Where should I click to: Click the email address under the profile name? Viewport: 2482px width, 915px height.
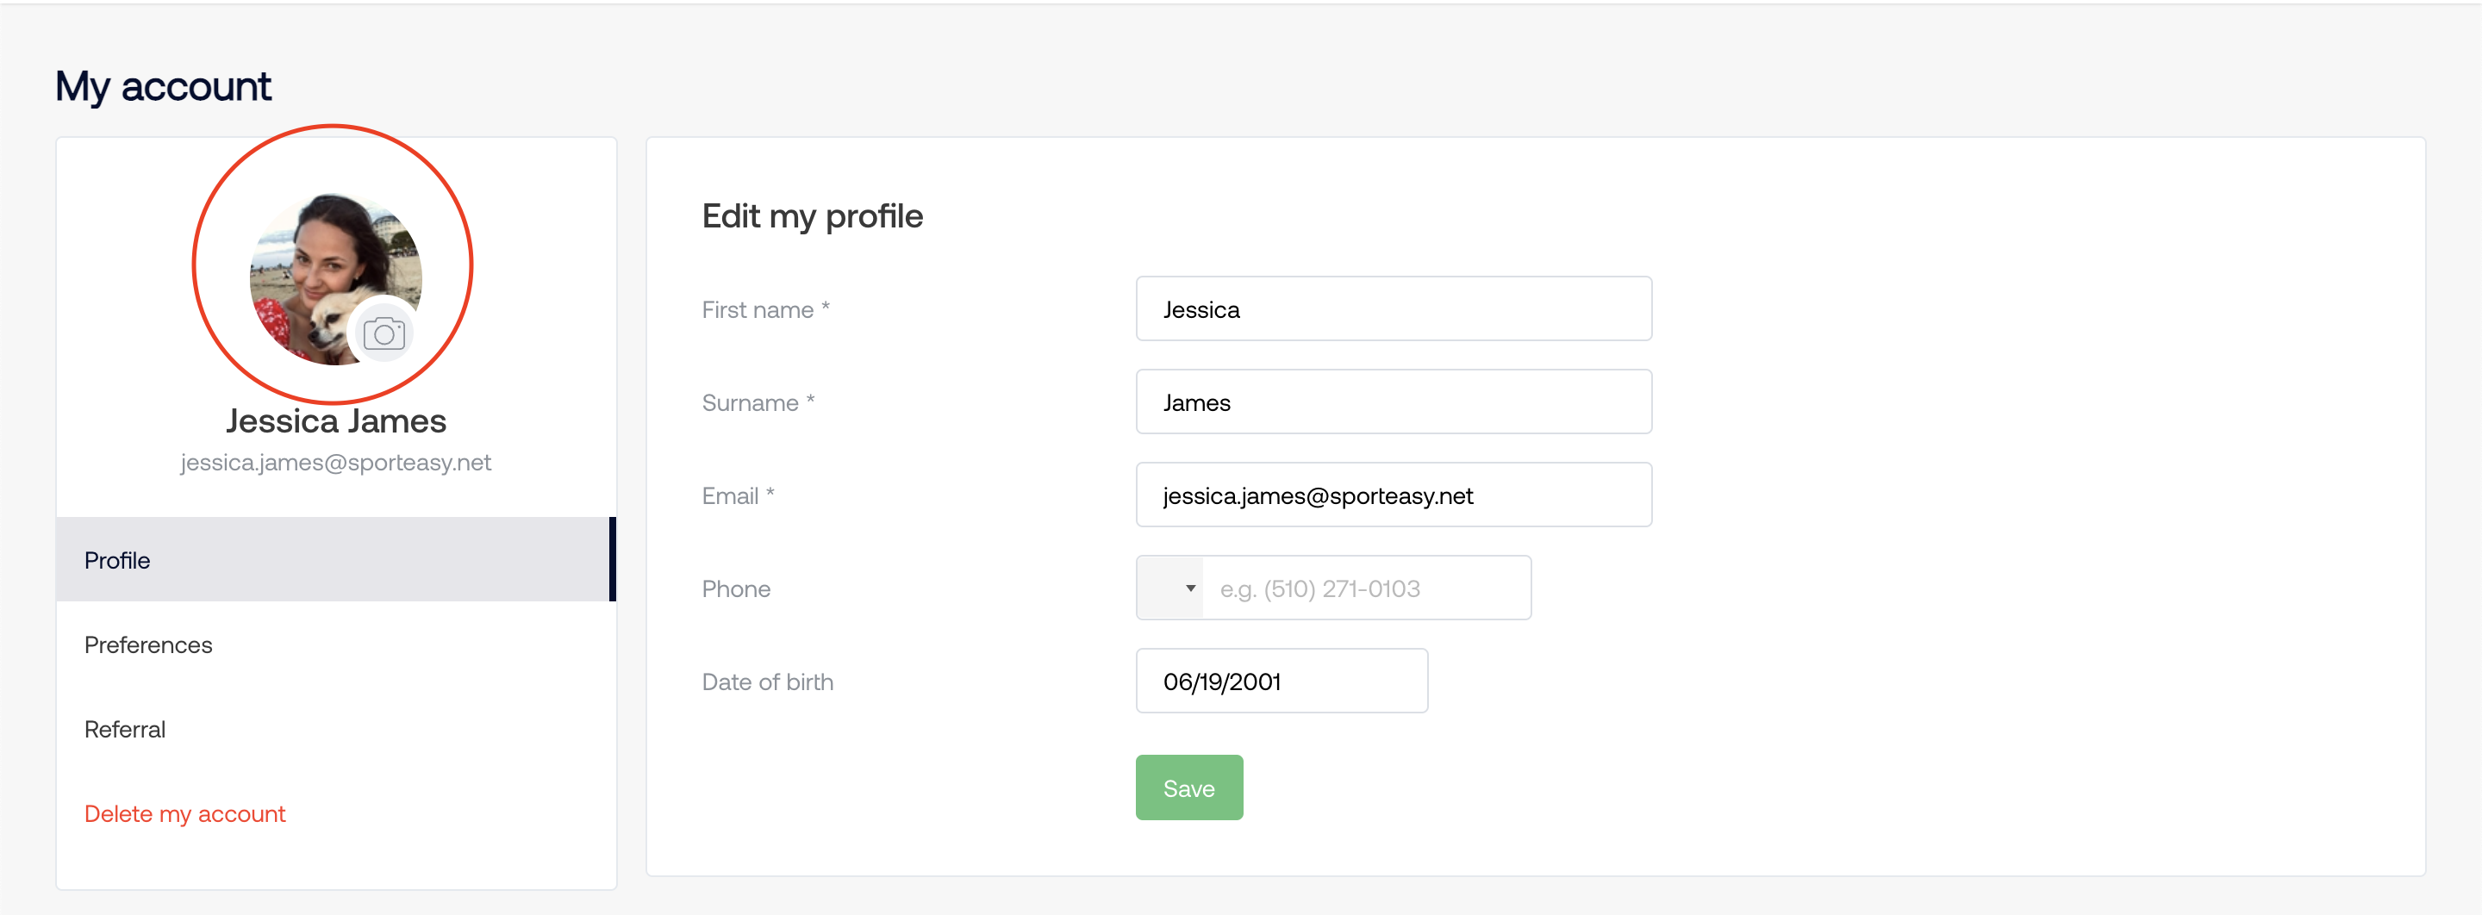[335, 463]
